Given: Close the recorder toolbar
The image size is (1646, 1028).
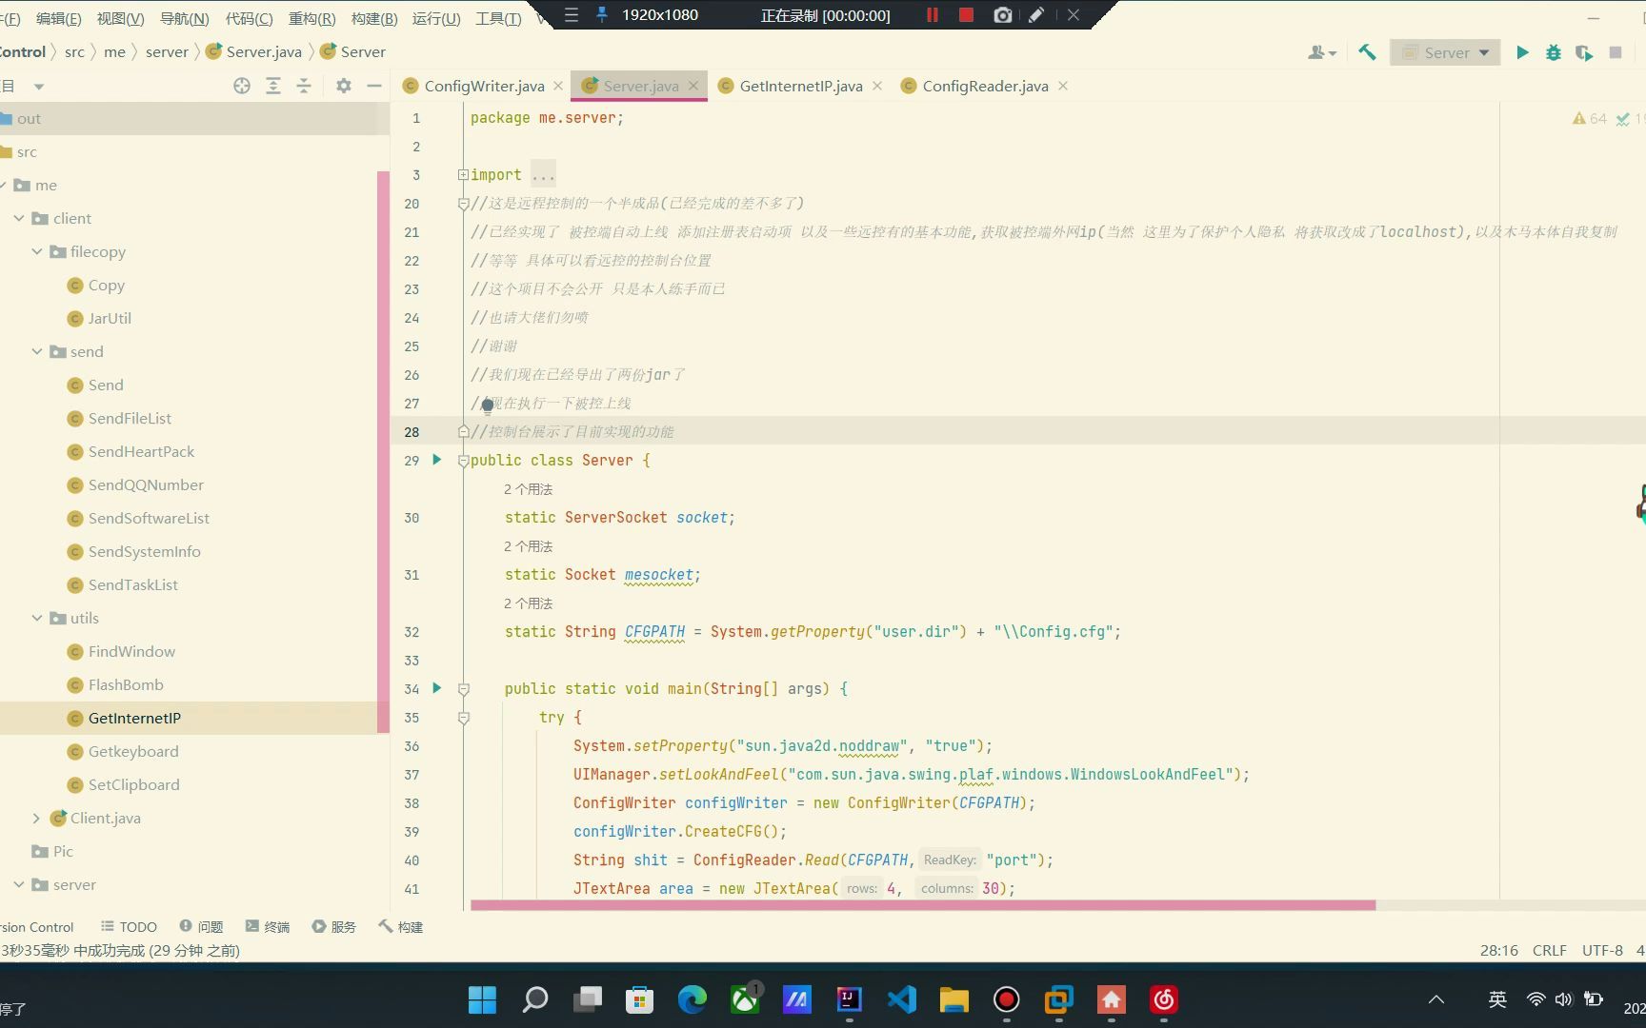Looking at the screenshot, I should 1074,15.
